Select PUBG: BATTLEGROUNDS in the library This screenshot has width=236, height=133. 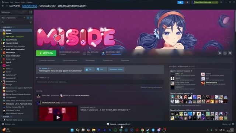(x=15, y=50)
